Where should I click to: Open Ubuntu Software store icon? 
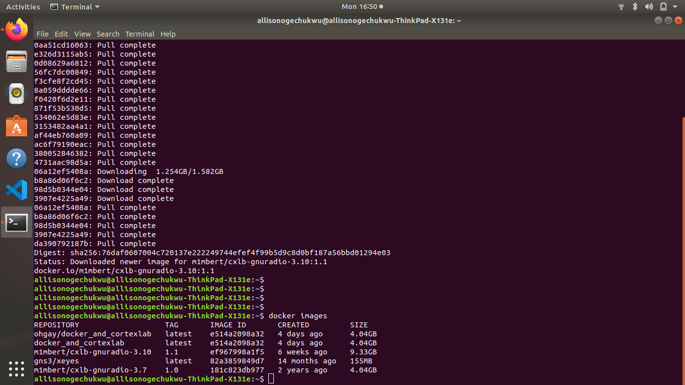(x=17, y=126)
